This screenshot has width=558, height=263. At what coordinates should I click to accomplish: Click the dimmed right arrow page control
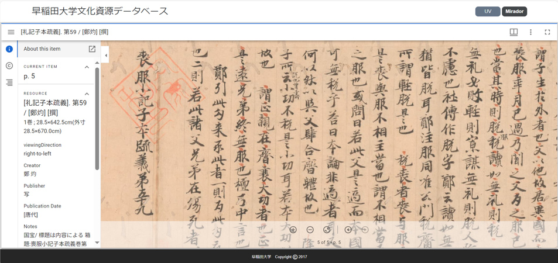365,230
